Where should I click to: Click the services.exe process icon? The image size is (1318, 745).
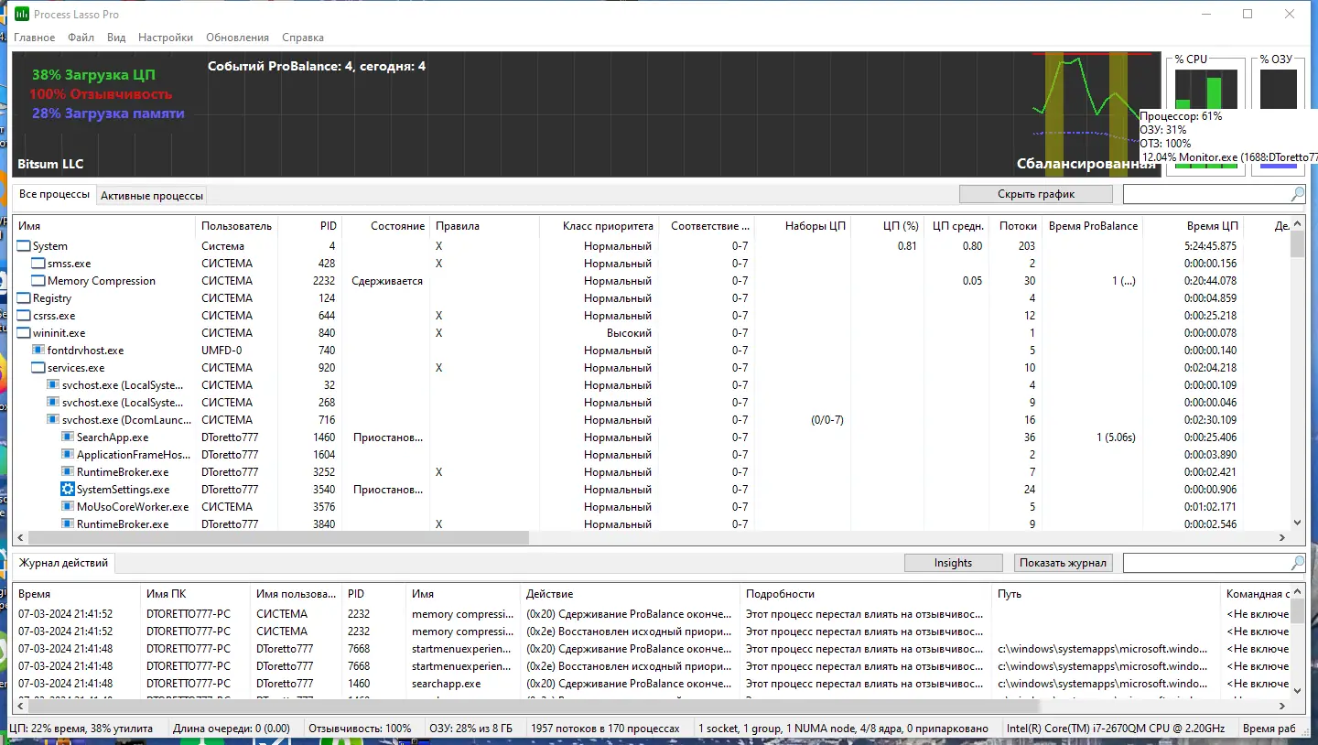38,368
